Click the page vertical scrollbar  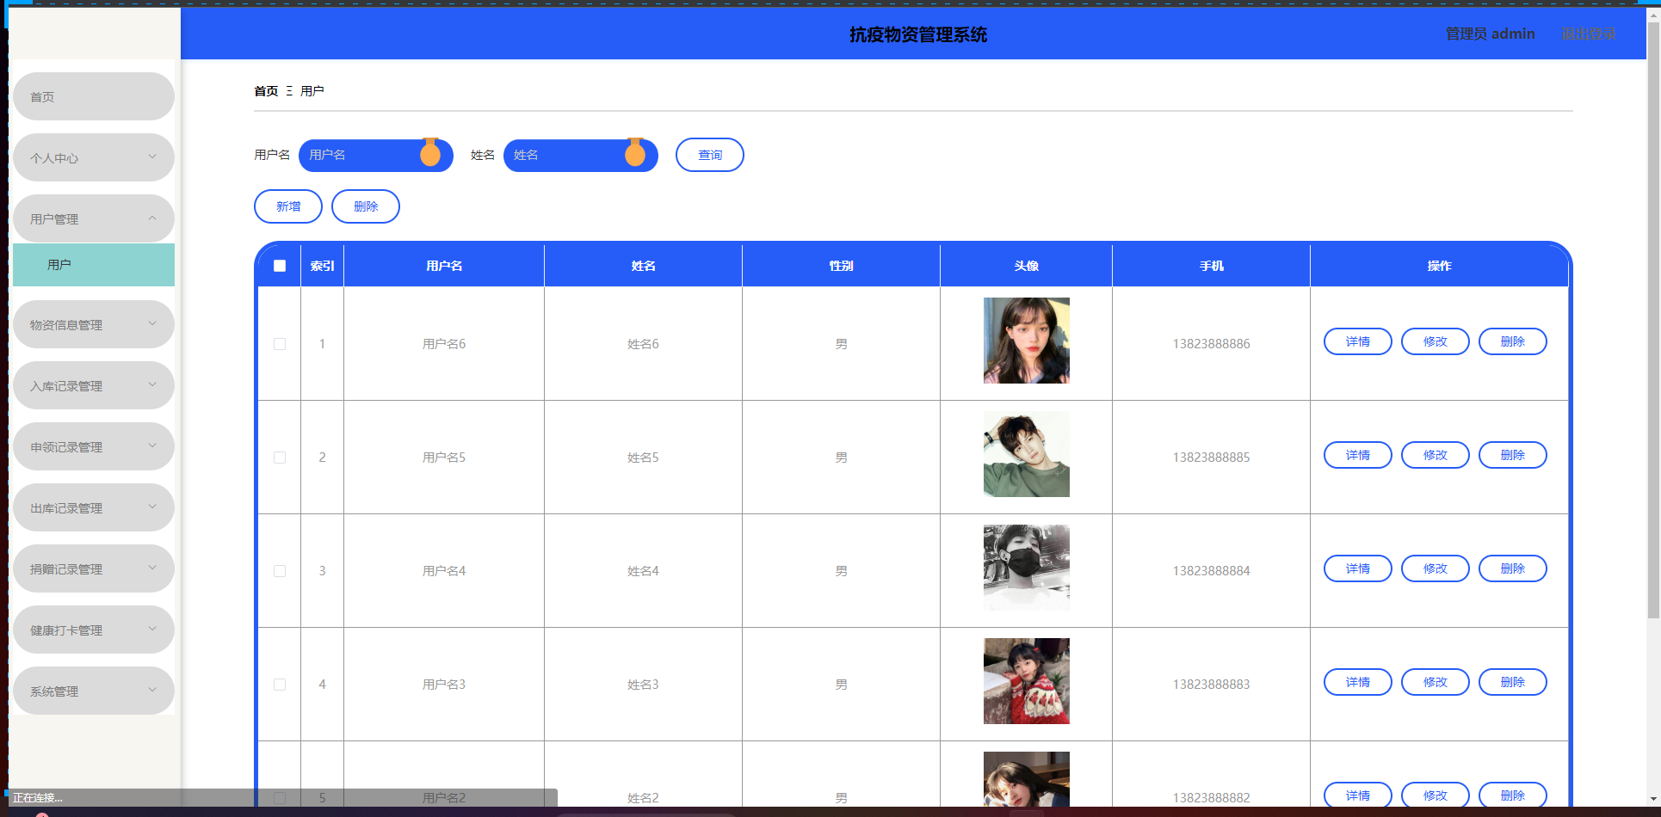tap(1652, 344)
